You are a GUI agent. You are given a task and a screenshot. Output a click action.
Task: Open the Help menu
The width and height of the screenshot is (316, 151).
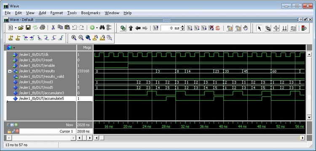[x=128, y=13]
